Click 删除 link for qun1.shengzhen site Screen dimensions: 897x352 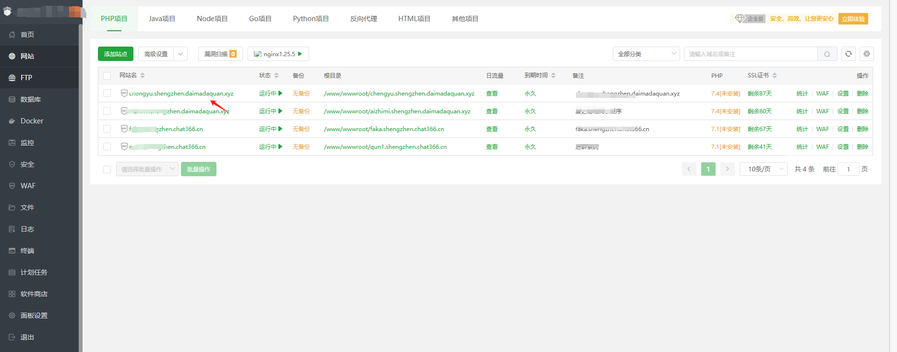pyautogui.click(x=863, y=146)
